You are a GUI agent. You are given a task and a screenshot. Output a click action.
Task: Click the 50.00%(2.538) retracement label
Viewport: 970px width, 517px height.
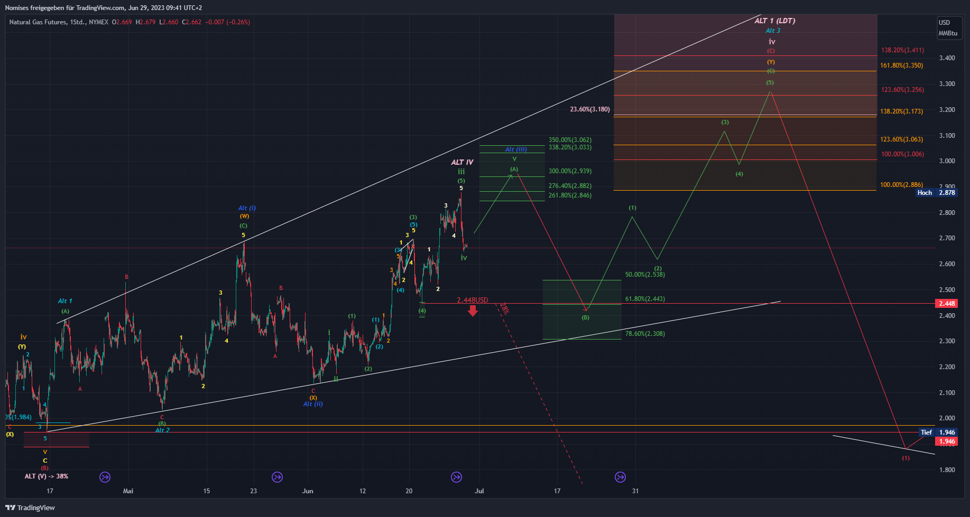(645, 275)
